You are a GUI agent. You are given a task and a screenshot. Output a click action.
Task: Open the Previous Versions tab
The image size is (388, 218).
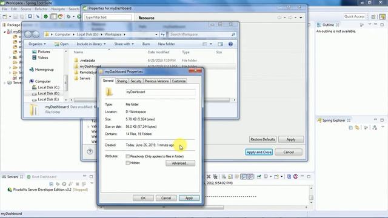[x=156, y=81]
